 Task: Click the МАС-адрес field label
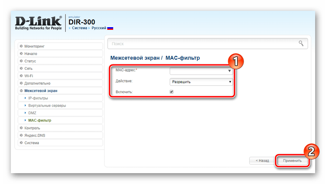pos(126,70)
